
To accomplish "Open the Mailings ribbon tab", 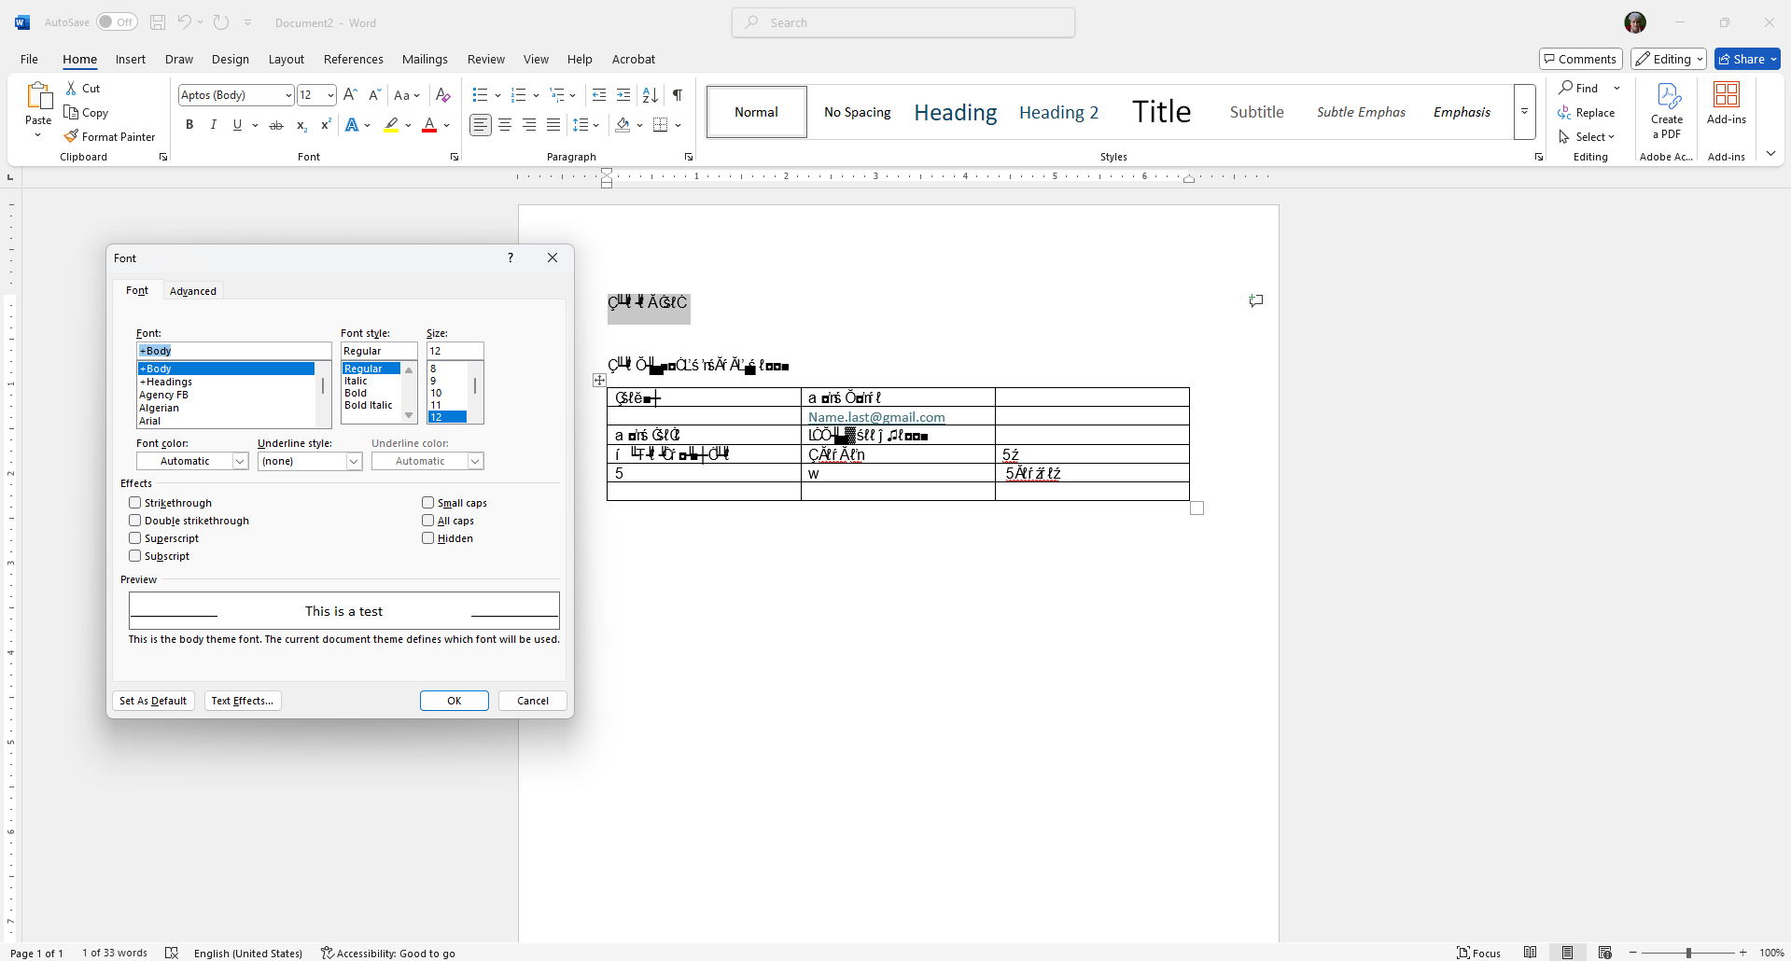I will [425, 59].
